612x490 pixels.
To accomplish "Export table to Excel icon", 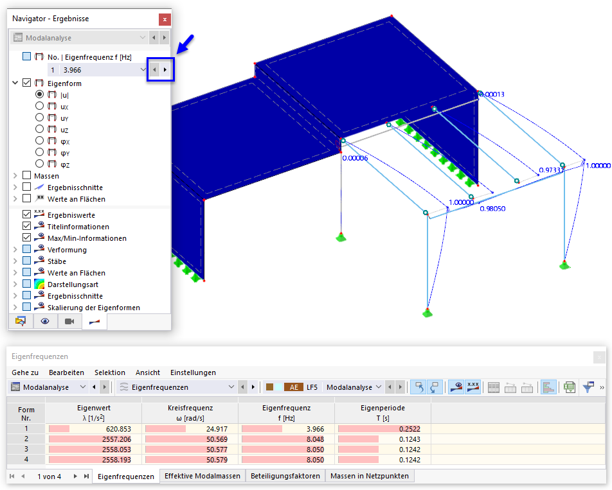I will point(570,387).
